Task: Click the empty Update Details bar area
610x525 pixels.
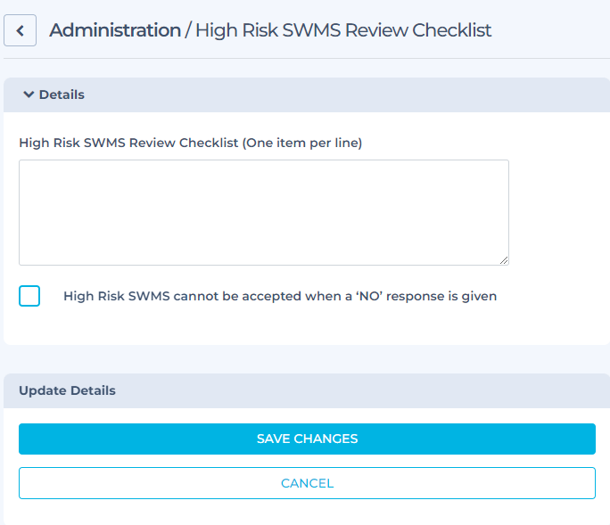Action: tap(357, 390)
